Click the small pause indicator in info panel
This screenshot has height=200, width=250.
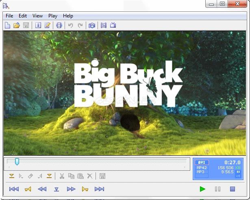pyautogui.click(x=238, y=172)
